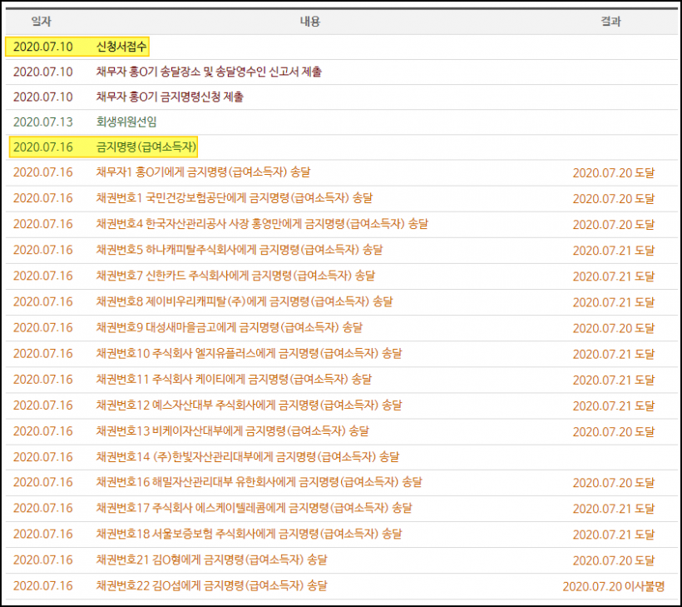Click result 도달 for 비케이자산대부 row
This screenshot has width=682, height=607.
click(x=613, y=431)
